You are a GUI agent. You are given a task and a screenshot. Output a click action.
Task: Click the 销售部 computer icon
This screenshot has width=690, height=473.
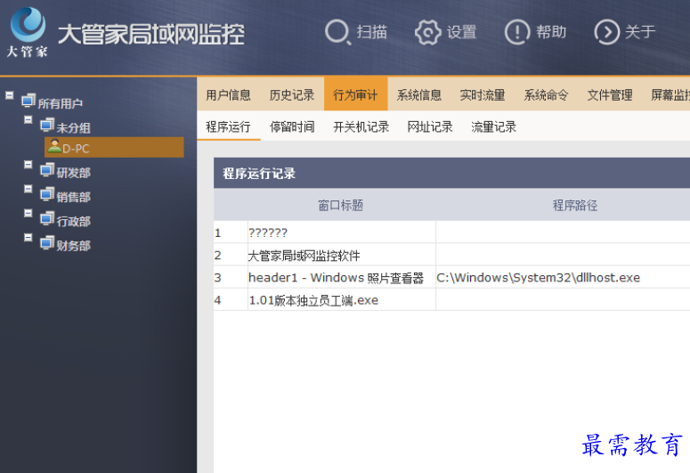(x=47, y=194)
